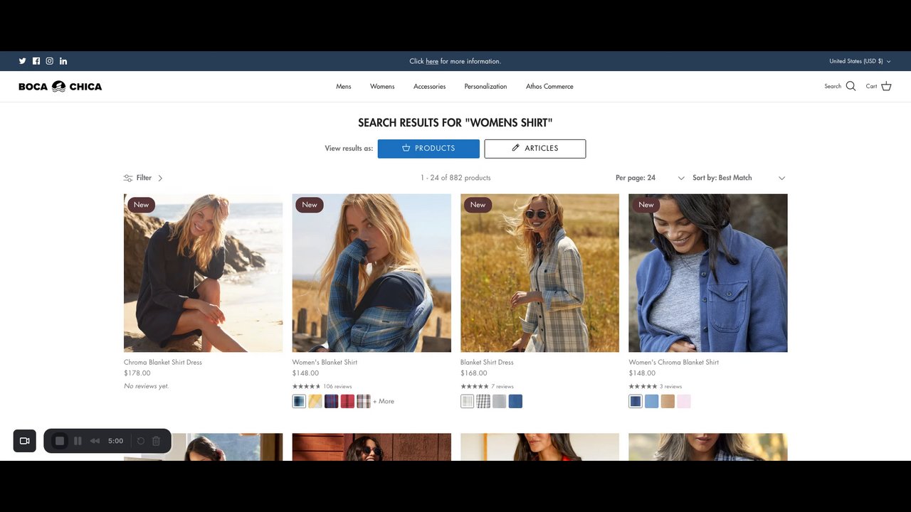Viewport: 911px width, 512px height.
Task: Open Women's Chroma Blanket Shirt blue jacket photo
Action: 708,273
